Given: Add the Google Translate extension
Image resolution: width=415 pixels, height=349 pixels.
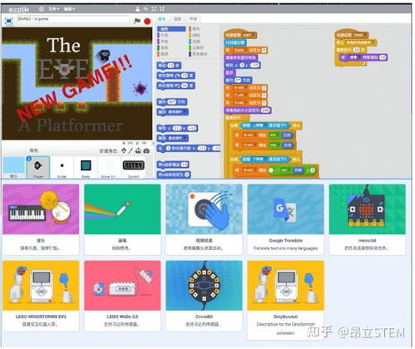Looking at the screenshot, I should (x=285, y=219).
